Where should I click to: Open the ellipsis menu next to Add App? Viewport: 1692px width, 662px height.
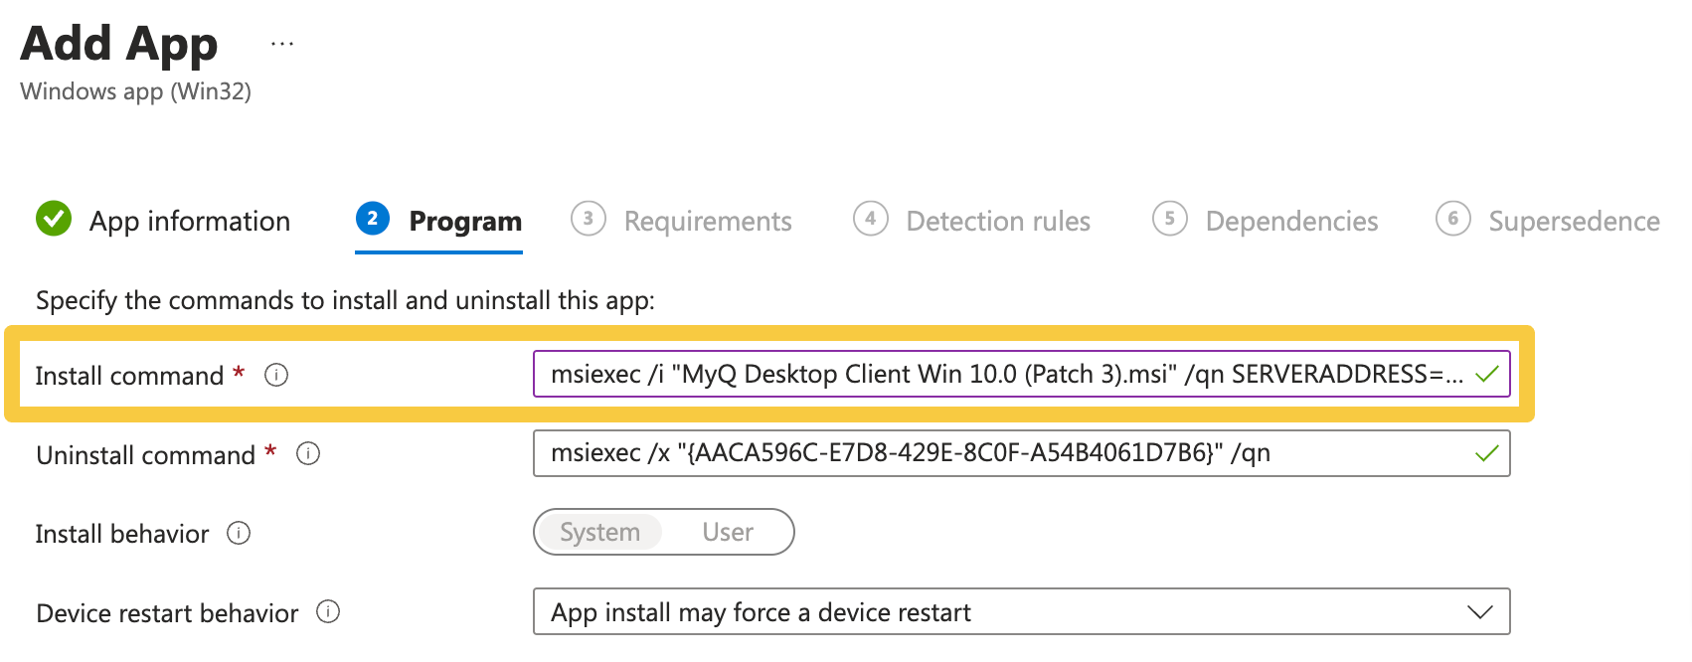282,45
